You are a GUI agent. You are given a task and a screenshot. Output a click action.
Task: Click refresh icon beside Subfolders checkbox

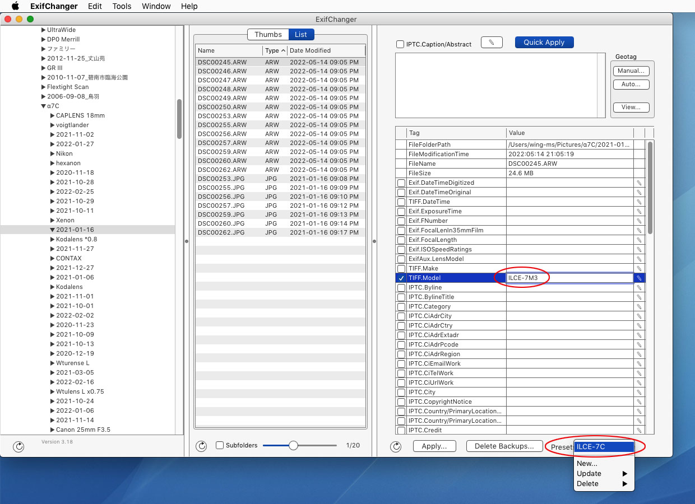click(x=201, y=446)
